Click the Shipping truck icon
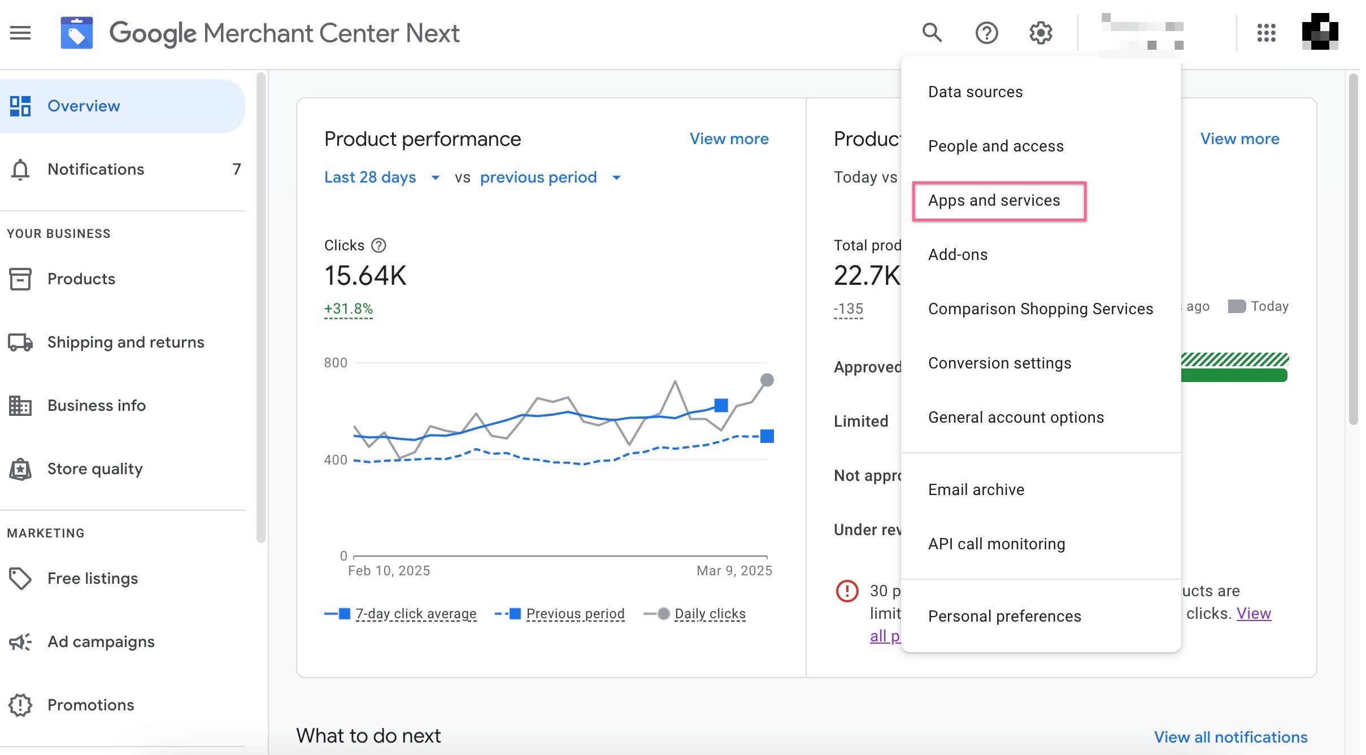 tap(20, 342)
